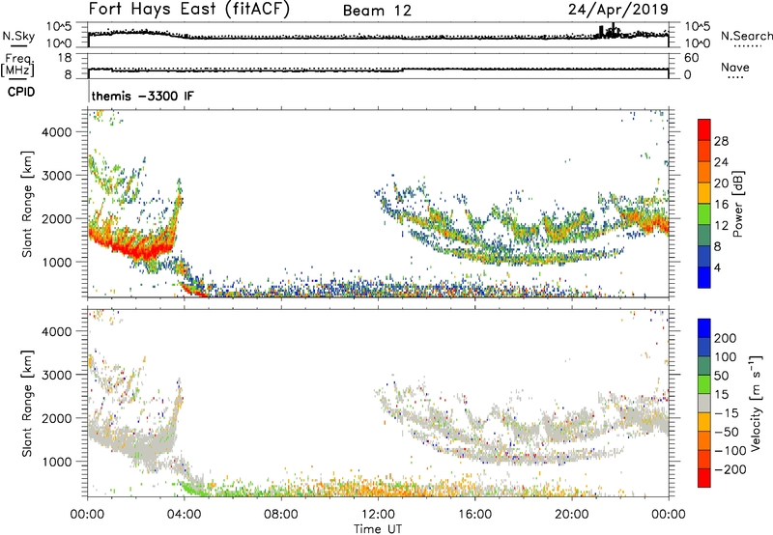Click the 'CPID' label
This screenshot has height=535, width=773.
click(21, 92)
